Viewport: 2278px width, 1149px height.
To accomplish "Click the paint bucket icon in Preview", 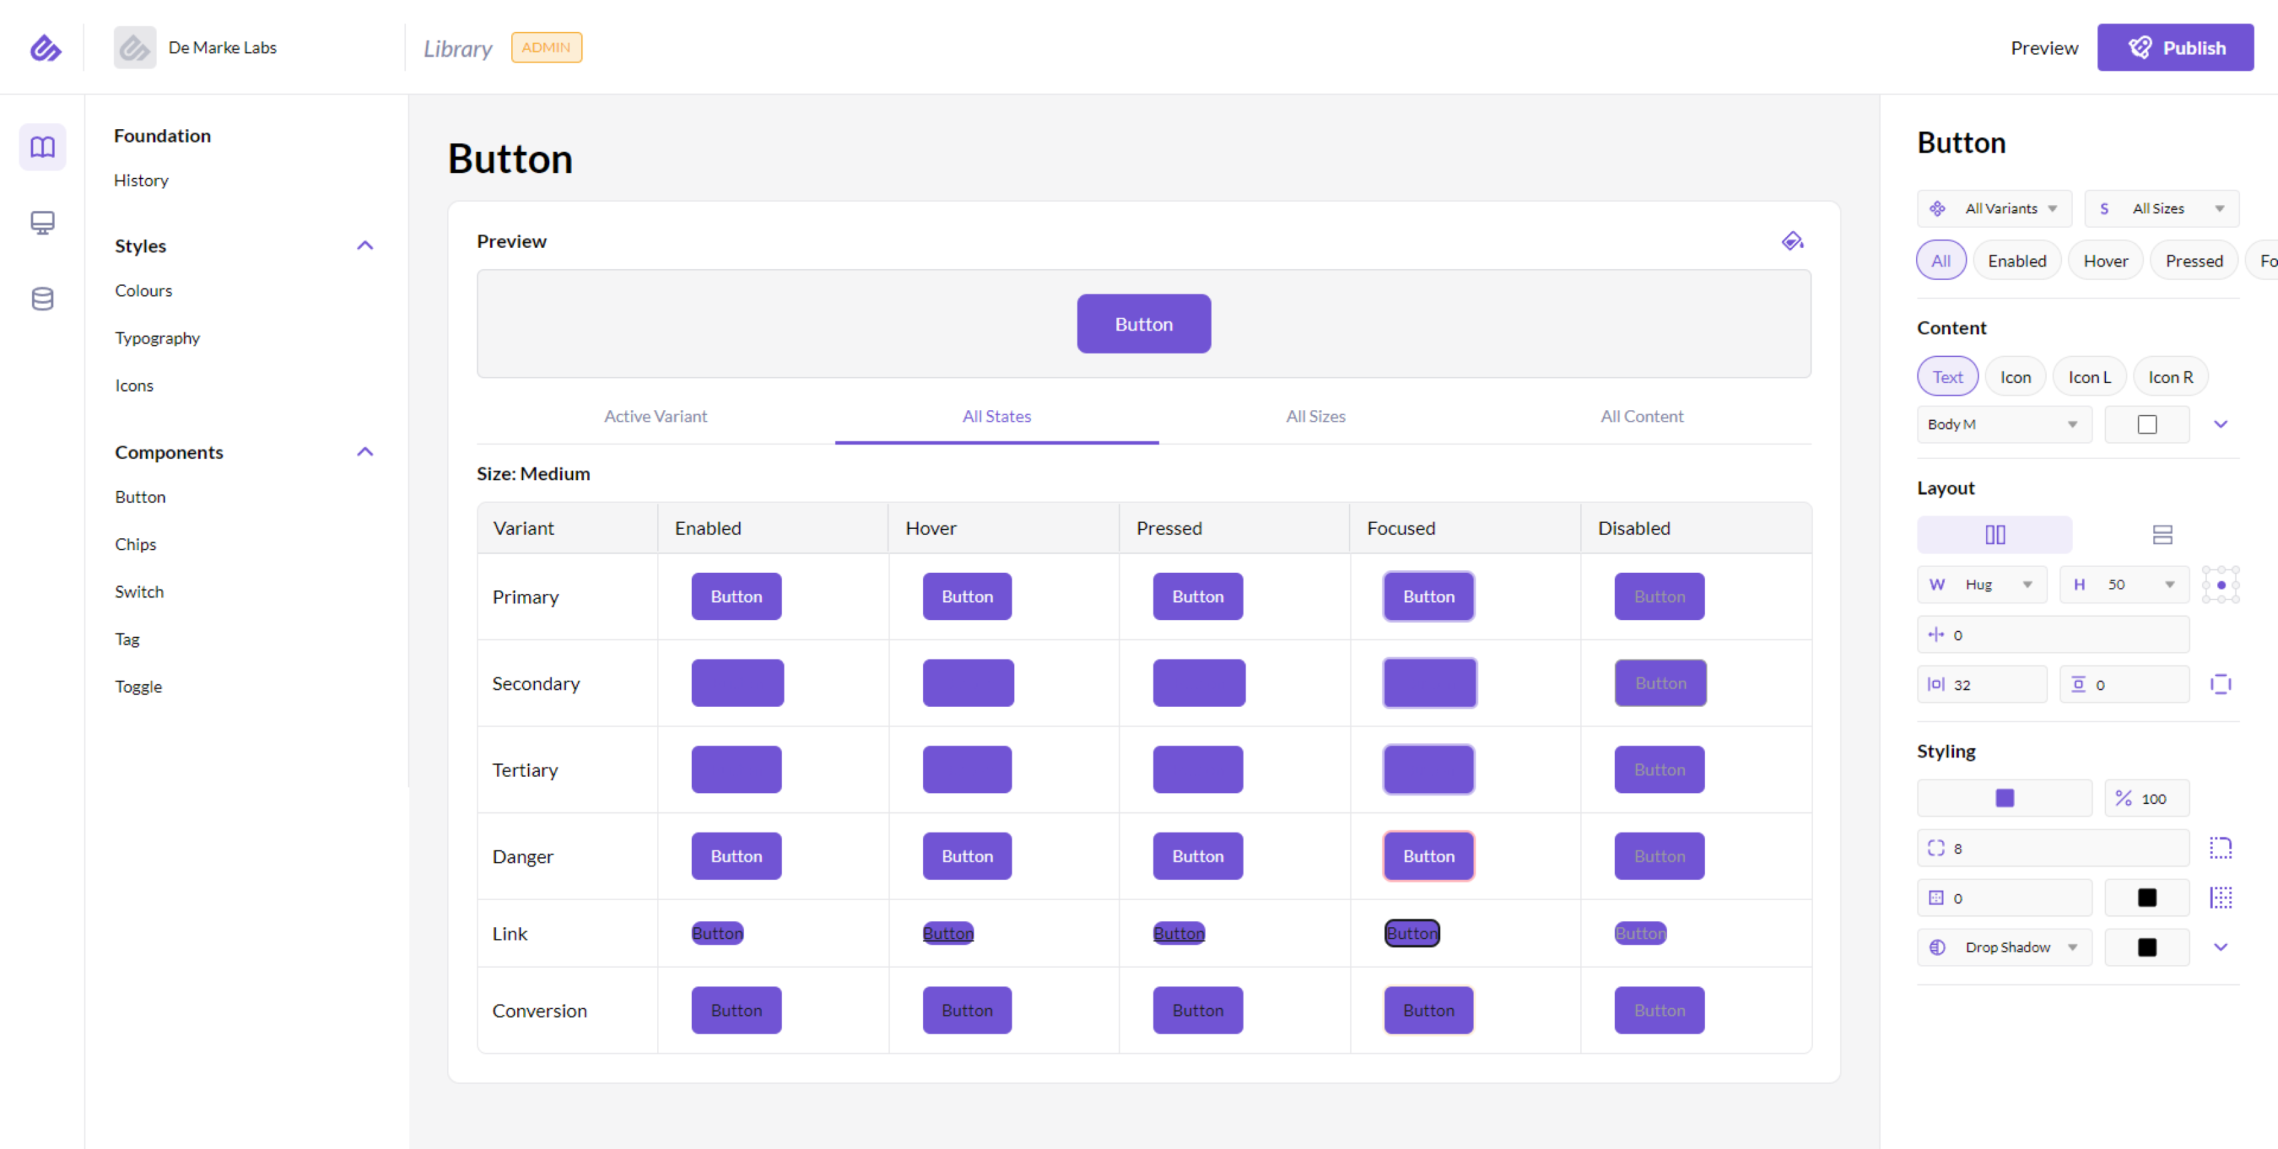I will pyautogui.click(x=1791, y=241).
